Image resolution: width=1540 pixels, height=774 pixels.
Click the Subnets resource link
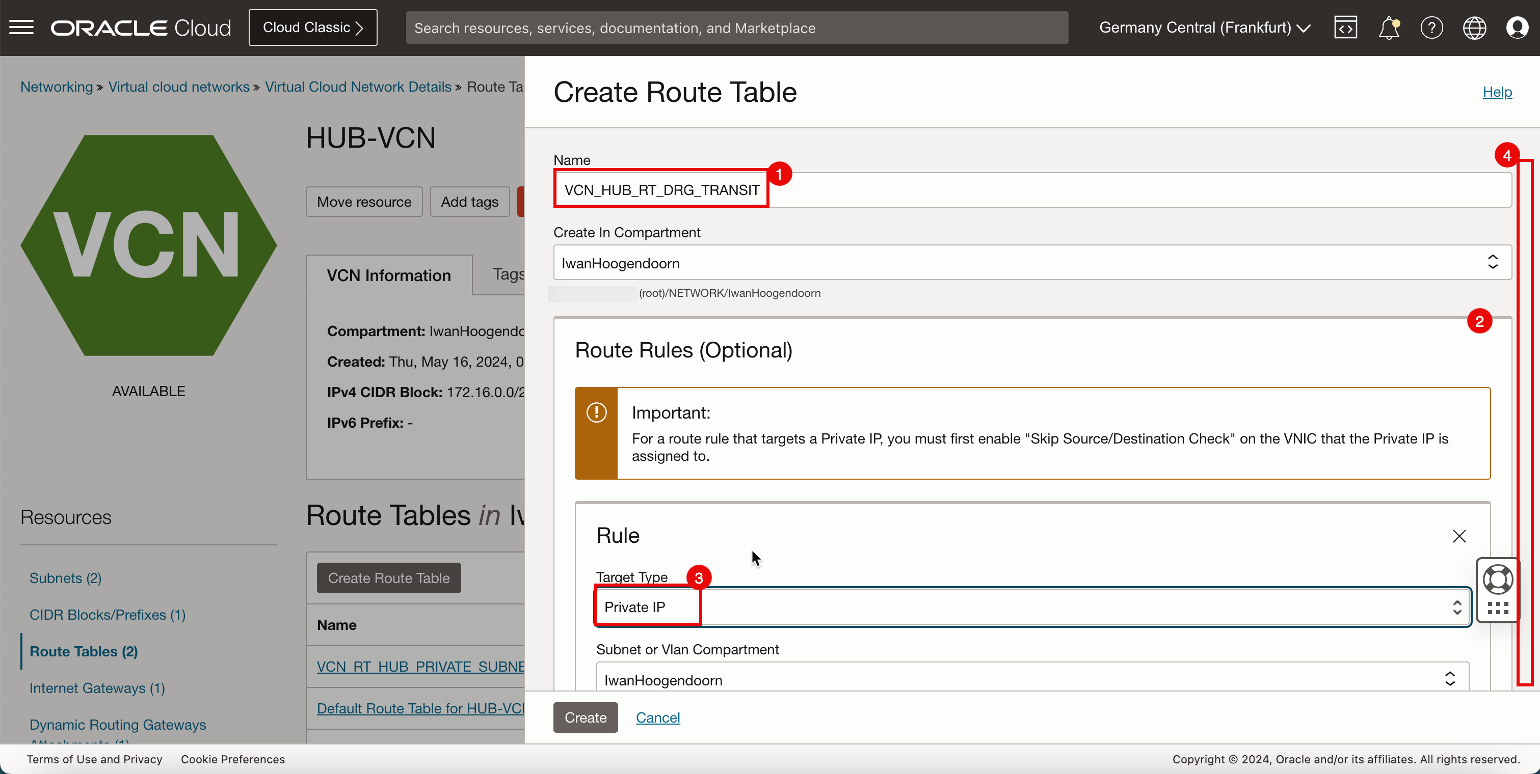(x=65, y=577)
